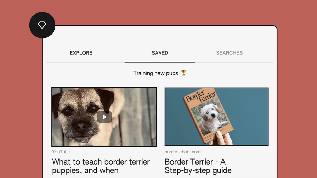Open the Searches tab
This screenshot has height=178, width=317.
coord(229,53)
